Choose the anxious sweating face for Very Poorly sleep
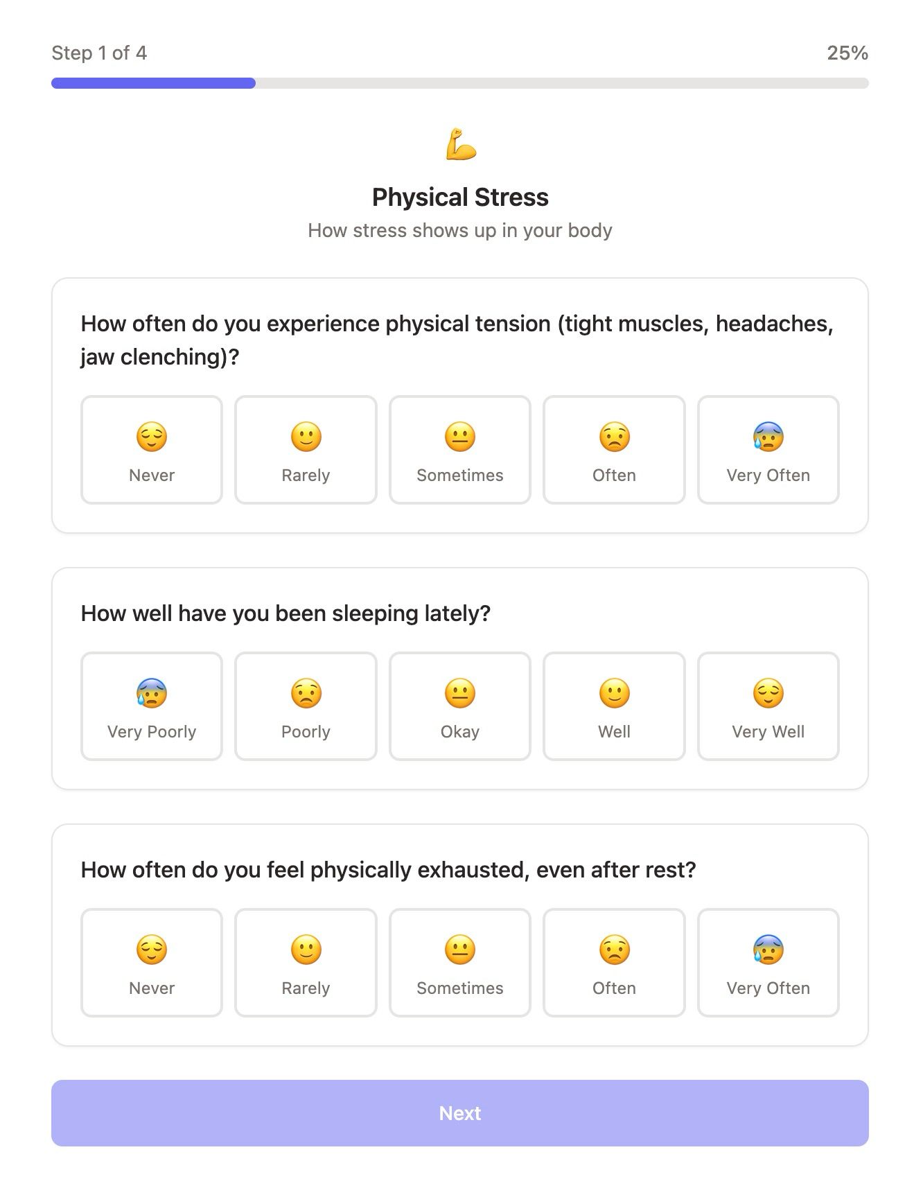This screenshot has width=923, height=1188. click(x=152, y=694)
